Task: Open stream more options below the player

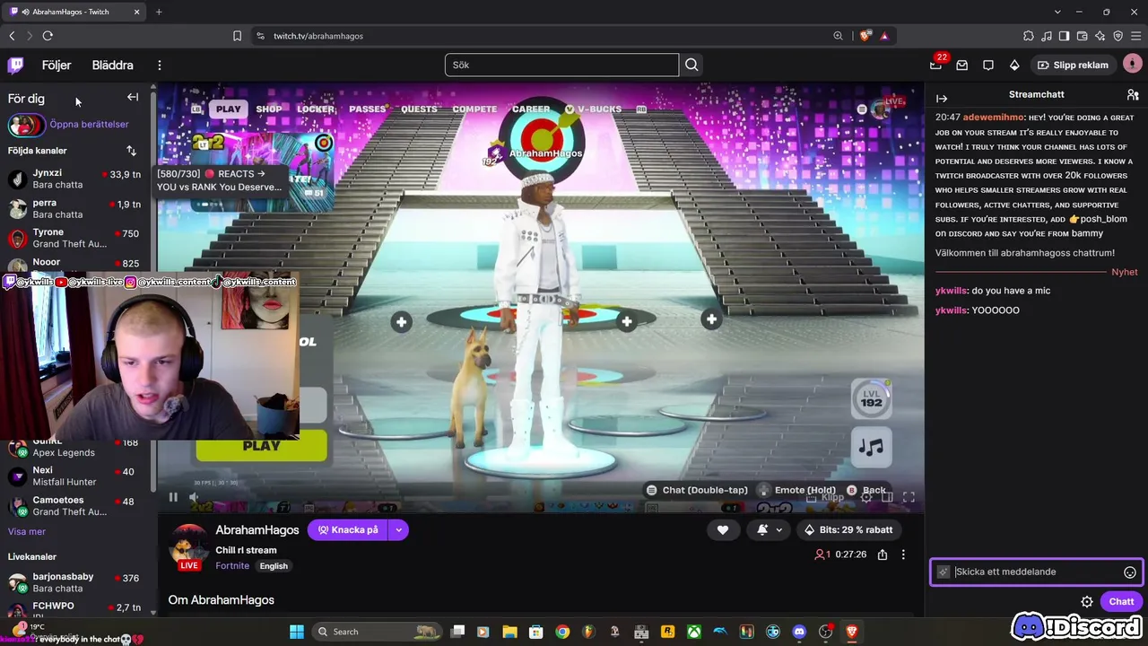Action: pyautogui.click(x=903, y=554)
